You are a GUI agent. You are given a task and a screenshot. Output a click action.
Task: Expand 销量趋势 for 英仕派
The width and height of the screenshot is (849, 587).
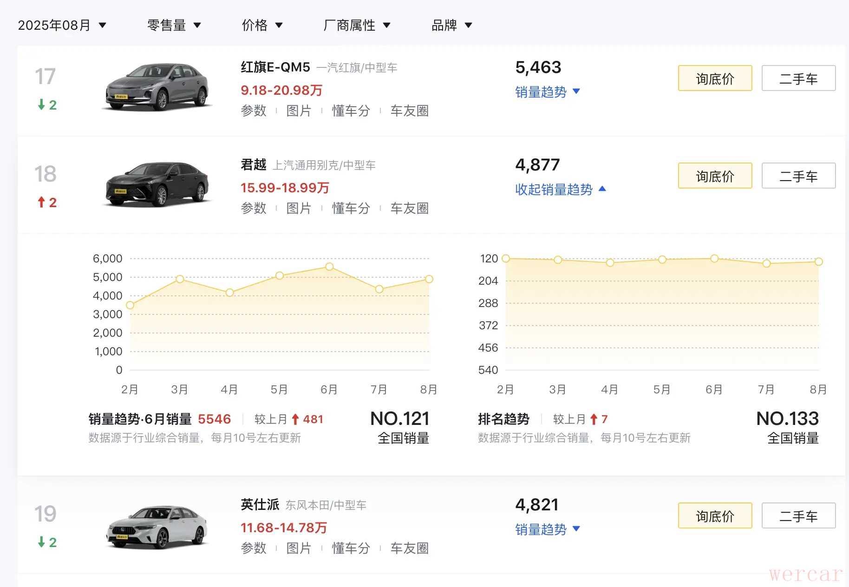[x=547, y=529]
